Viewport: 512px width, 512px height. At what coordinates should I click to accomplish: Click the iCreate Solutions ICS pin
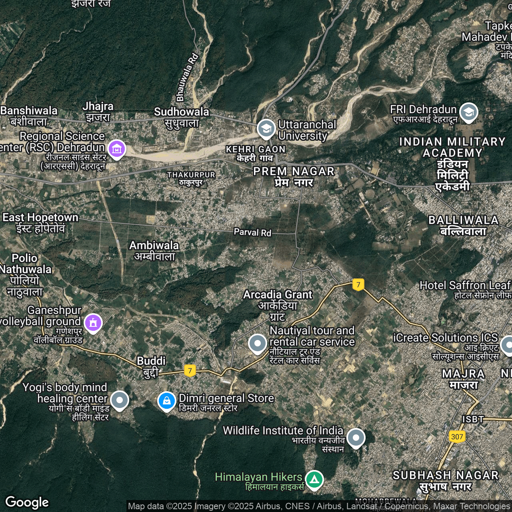[507, 345]
